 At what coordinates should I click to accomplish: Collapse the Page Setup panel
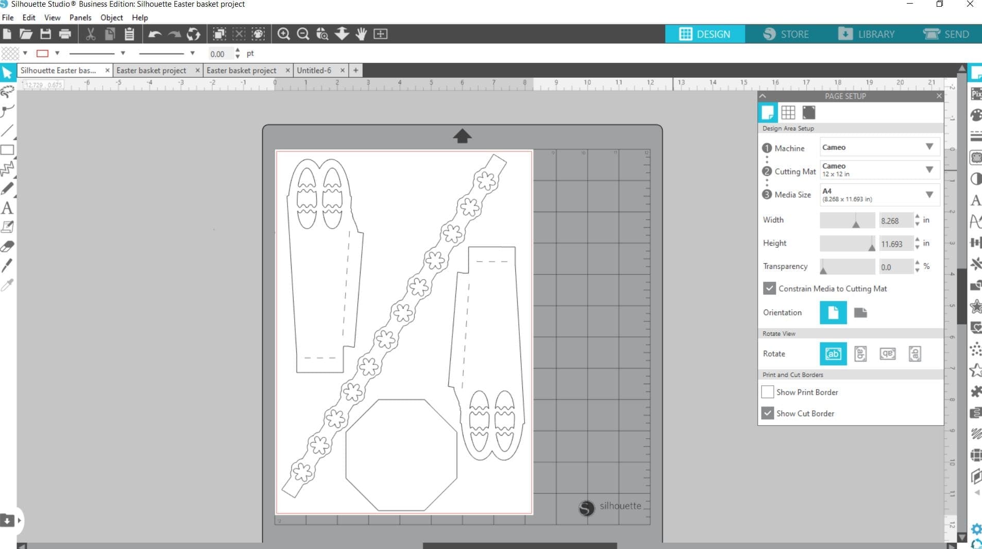point(763,96)
